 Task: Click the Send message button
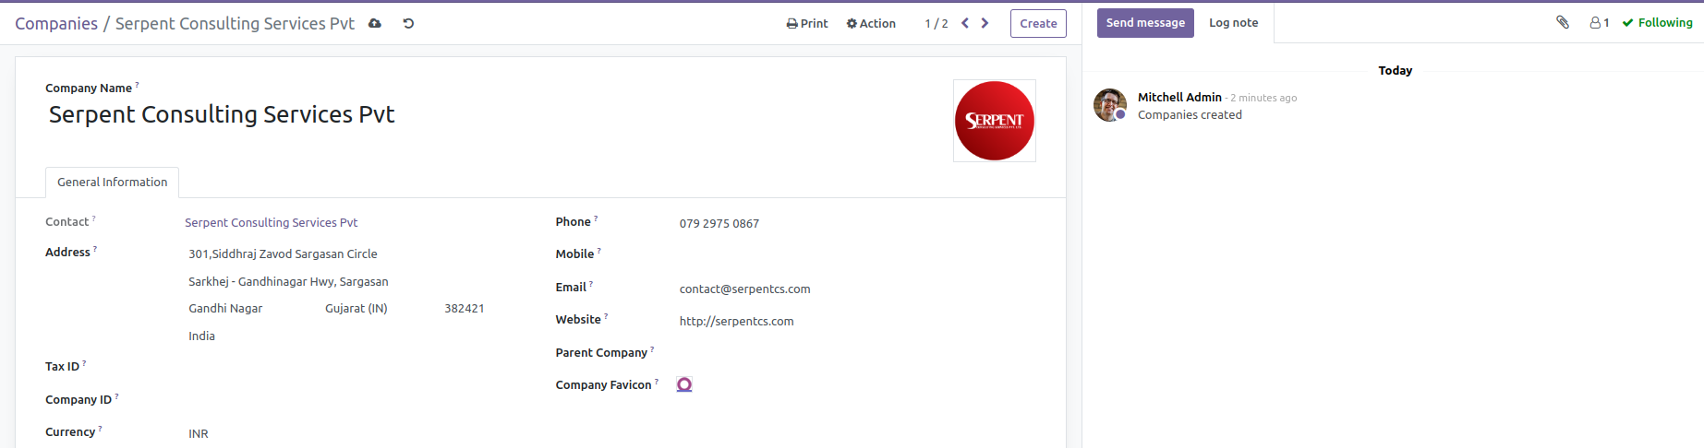click(x=1145, y=22)
